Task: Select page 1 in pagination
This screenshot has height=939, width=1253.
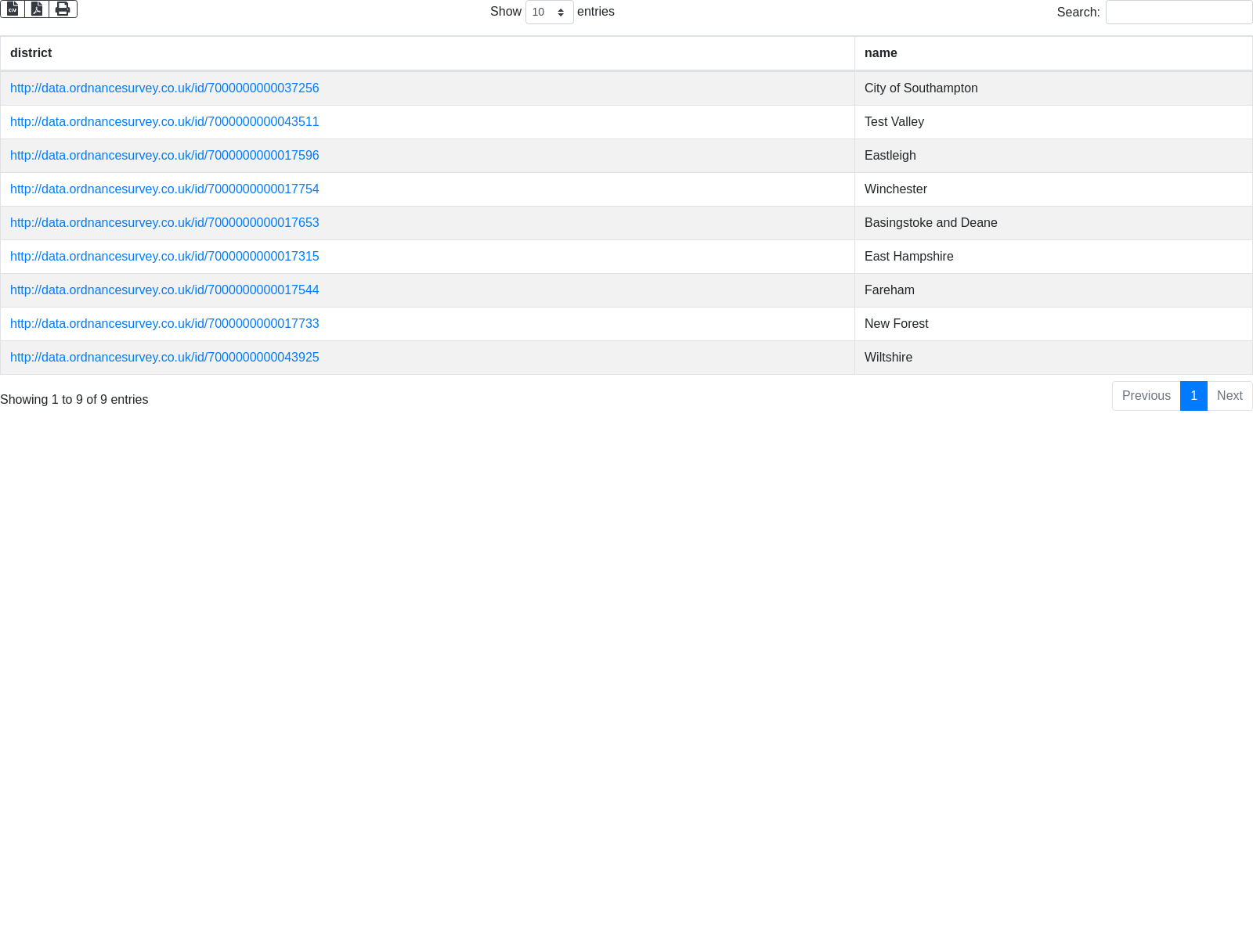Action: pos(1193,396)
